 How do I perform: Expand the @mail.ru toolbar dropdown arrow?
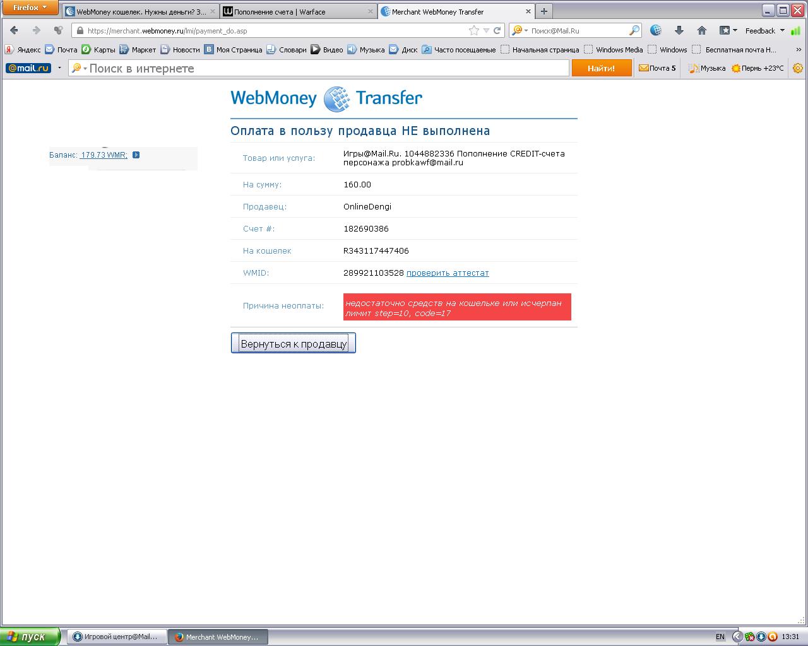coord(59,68)
